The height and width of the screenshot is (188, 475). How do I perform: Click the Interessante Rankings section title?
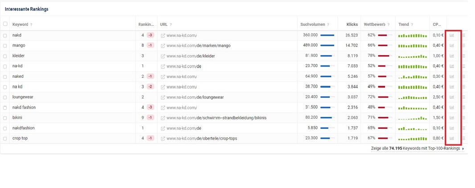tap(27, 9)
